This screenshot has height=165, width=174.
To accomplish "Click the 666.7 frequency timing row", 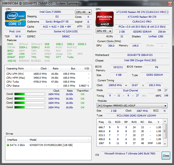I will 130,127.
